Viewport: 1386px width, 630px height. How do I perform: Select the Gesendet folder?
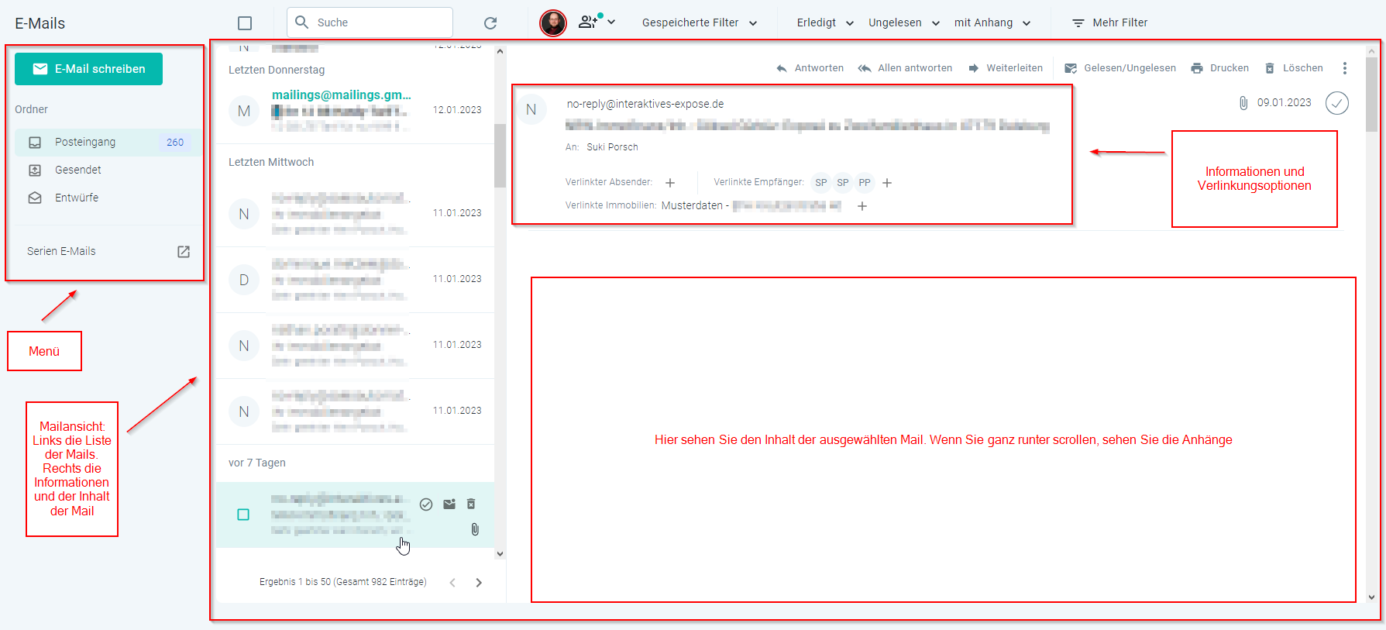click(x=77, y=170)
